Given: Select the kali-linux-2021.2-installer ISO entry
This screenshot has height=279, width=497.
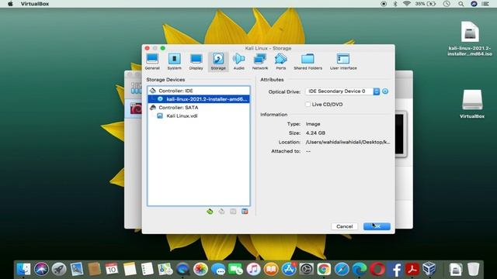Looking at the screenshot, I should coord(199,99).
